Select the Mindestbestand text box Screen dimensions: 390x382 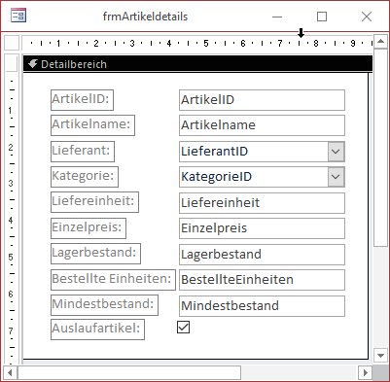[x=262, y=306]
